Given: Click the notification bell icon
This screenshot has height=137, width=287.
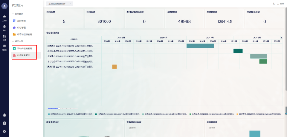Looking at the screenshot, I should 4,115.
